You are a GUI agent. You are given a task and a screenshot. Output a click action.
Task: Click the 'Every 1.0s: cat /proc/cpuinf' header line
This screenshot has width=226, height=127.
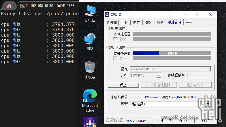tap(40, 13)
